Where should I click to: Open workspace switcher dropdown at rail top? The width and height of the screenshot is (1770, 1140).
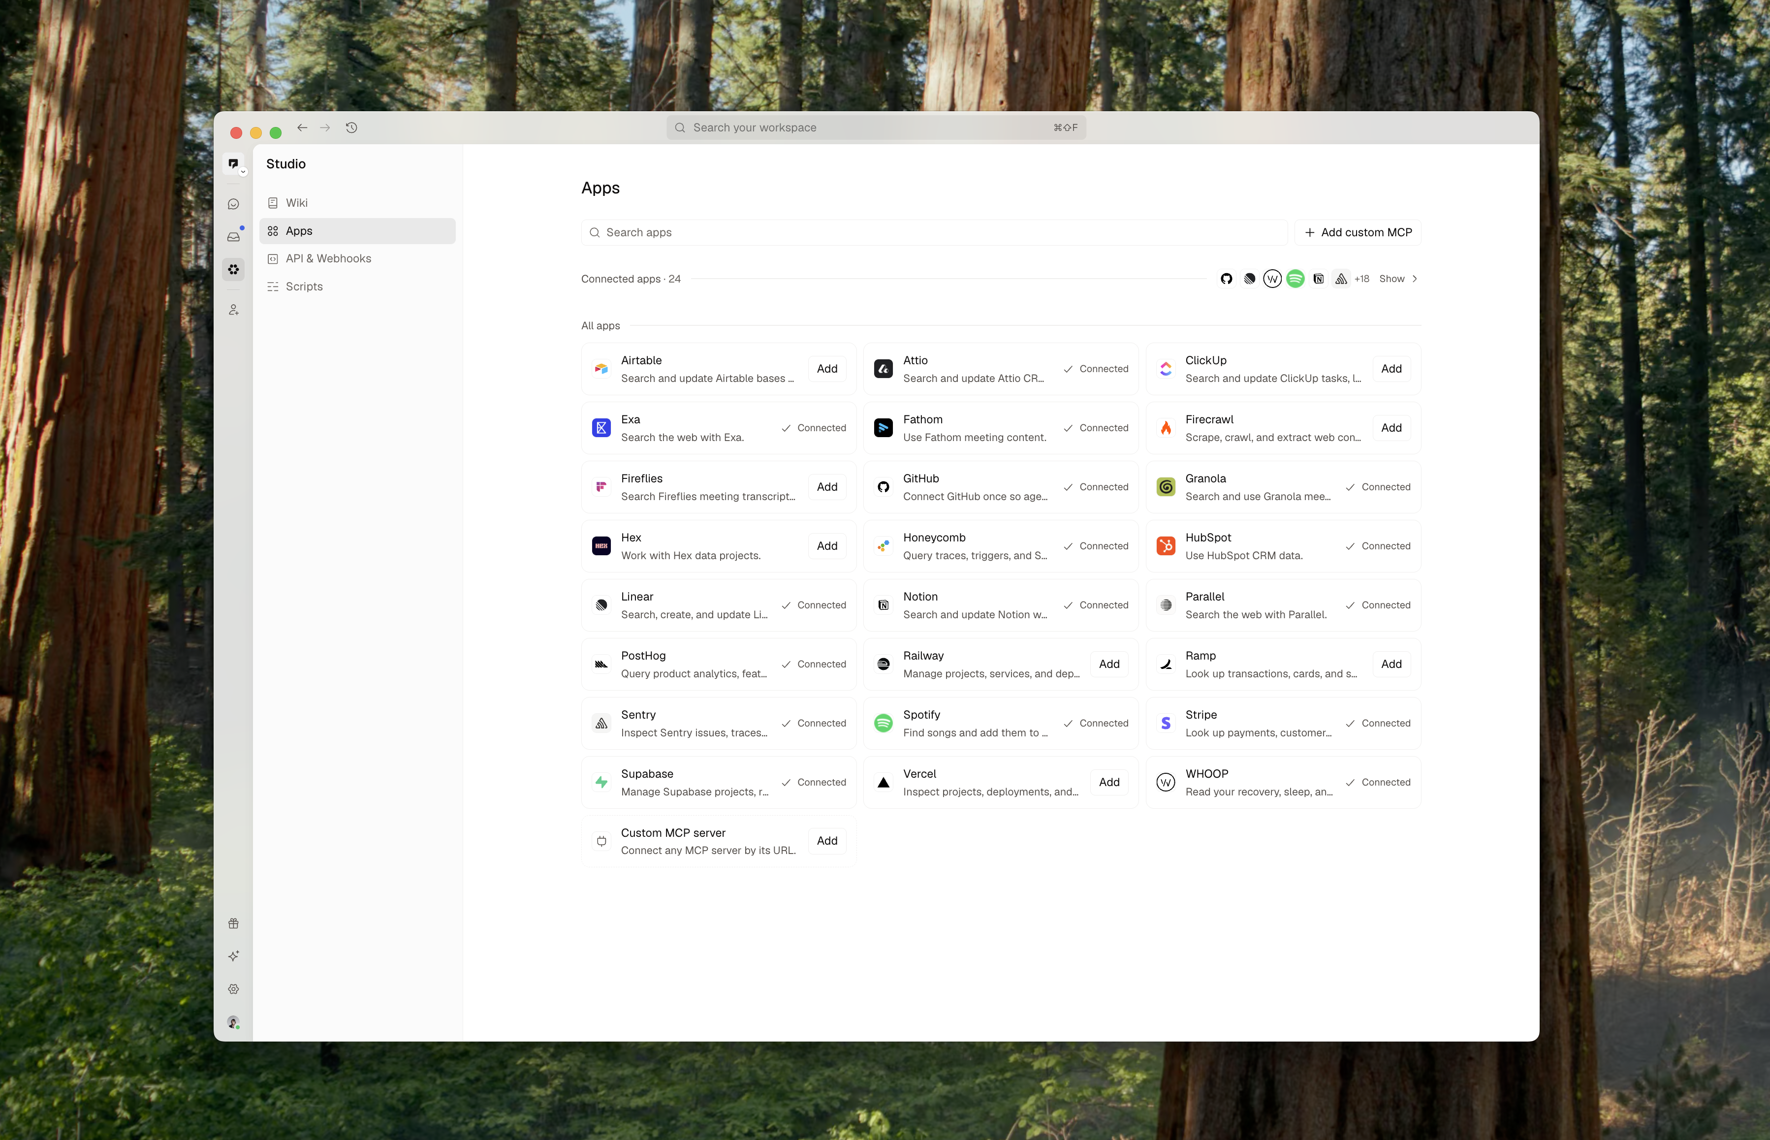(x=243, y=172)
